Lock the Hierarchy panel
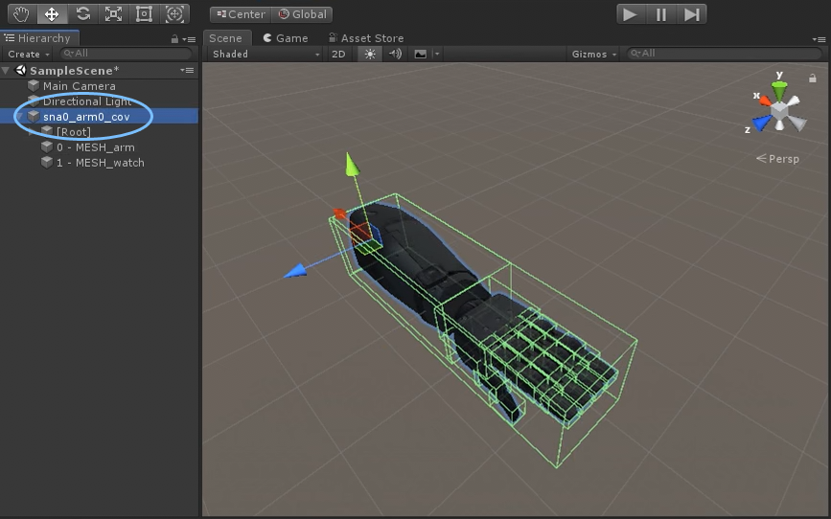 pyautogui.click(x=174, y=39)
